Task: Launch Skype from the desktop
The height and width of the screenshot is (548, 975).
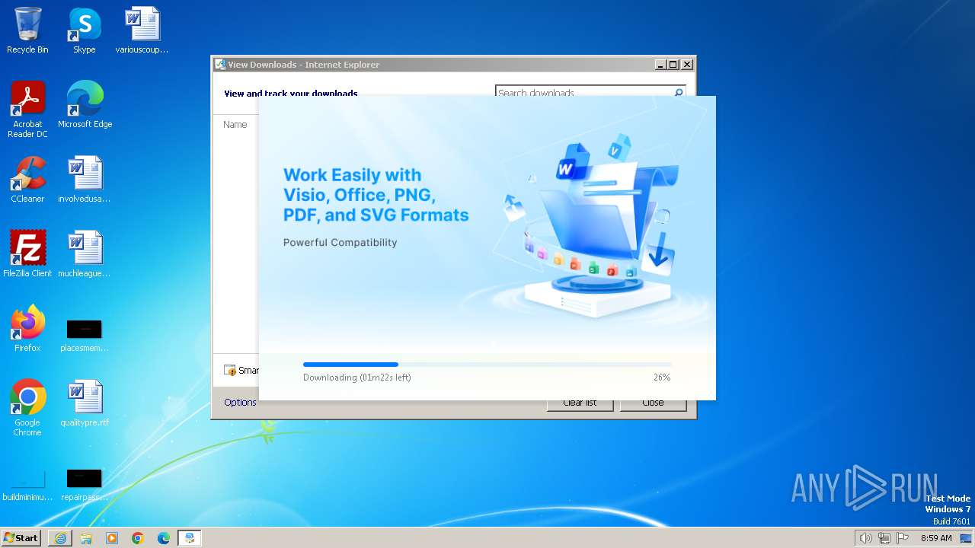Action: tap(85, 30)
